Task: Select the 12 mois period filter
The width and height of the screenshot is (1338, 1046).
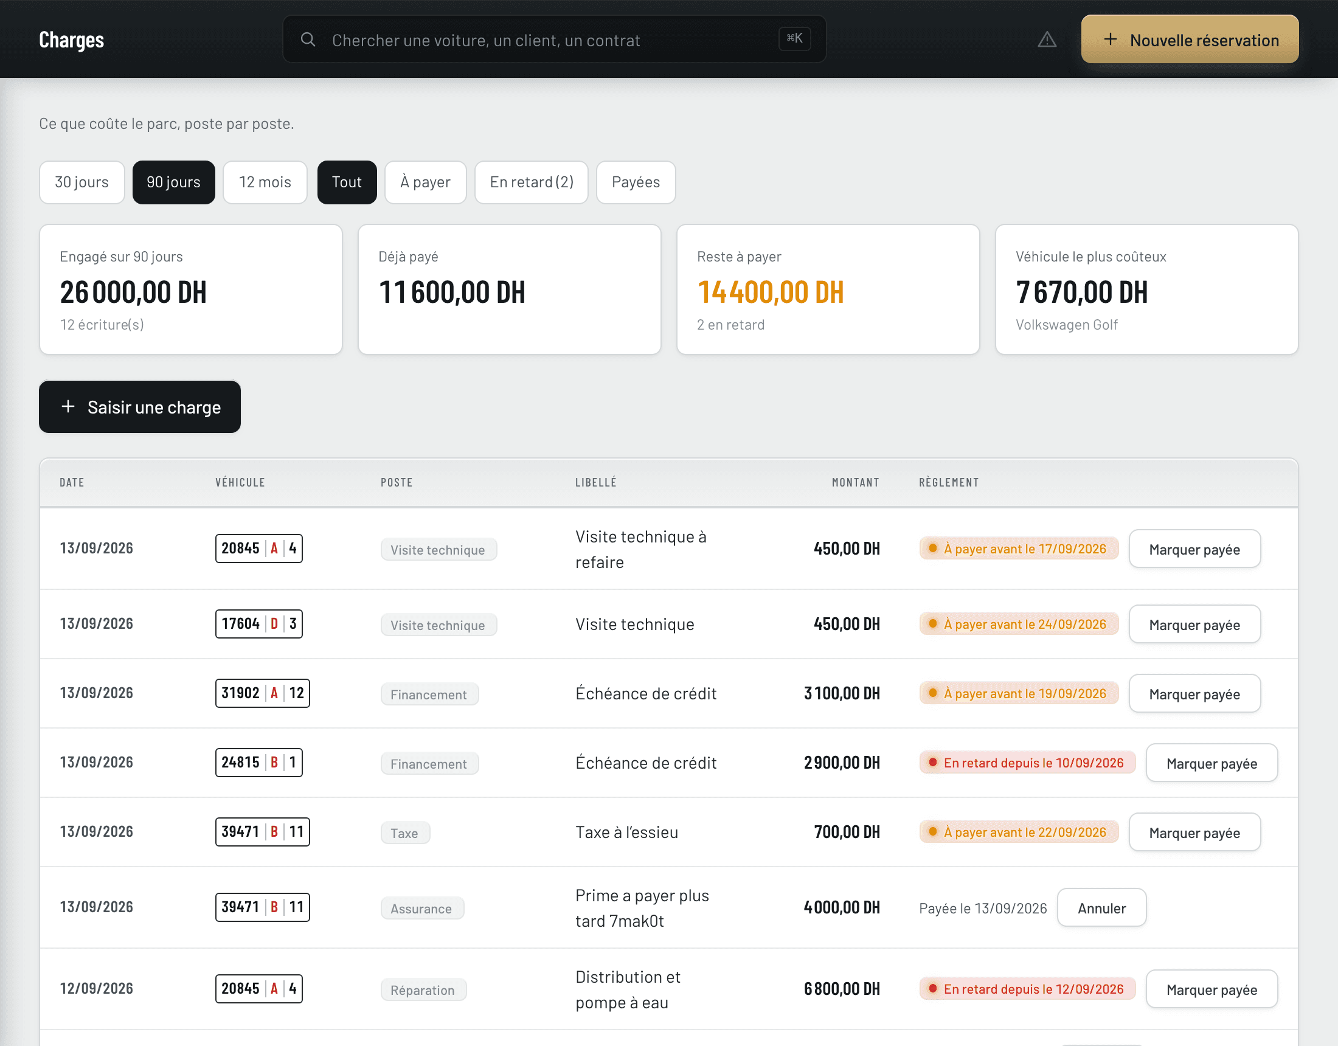Action: (265, 182)
